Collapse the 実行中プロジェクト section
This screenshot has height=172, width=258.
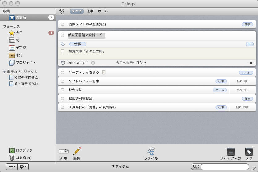(4, 72)
